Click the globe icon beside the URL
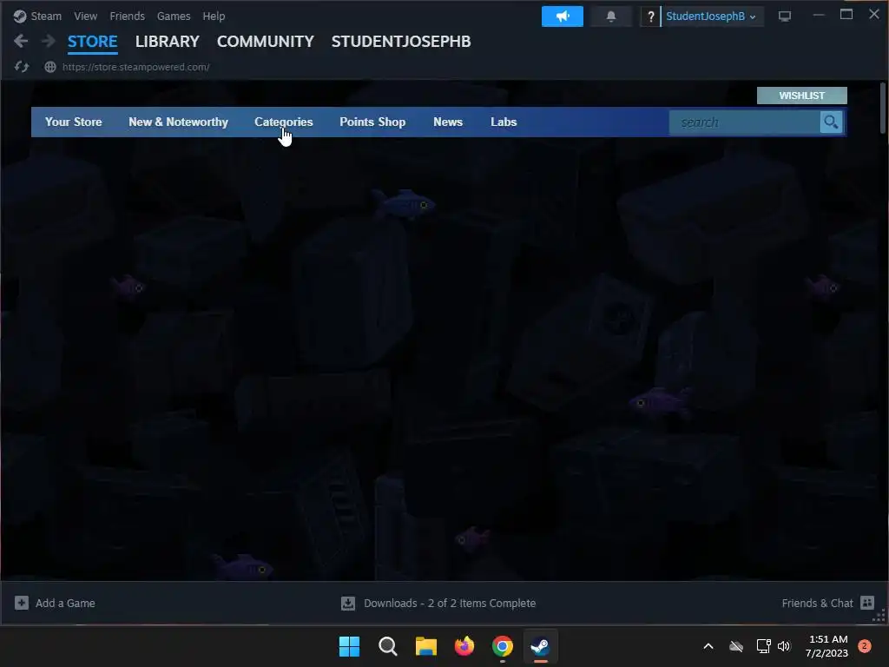The image size is (889, 667). tap(50, 67)
